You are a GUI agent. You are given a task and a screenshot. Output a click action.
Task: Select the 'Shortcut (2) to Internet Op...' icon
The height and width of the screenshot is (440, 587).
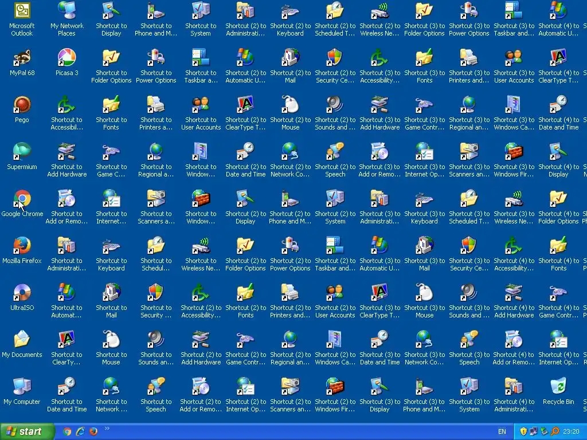(245, 387)
